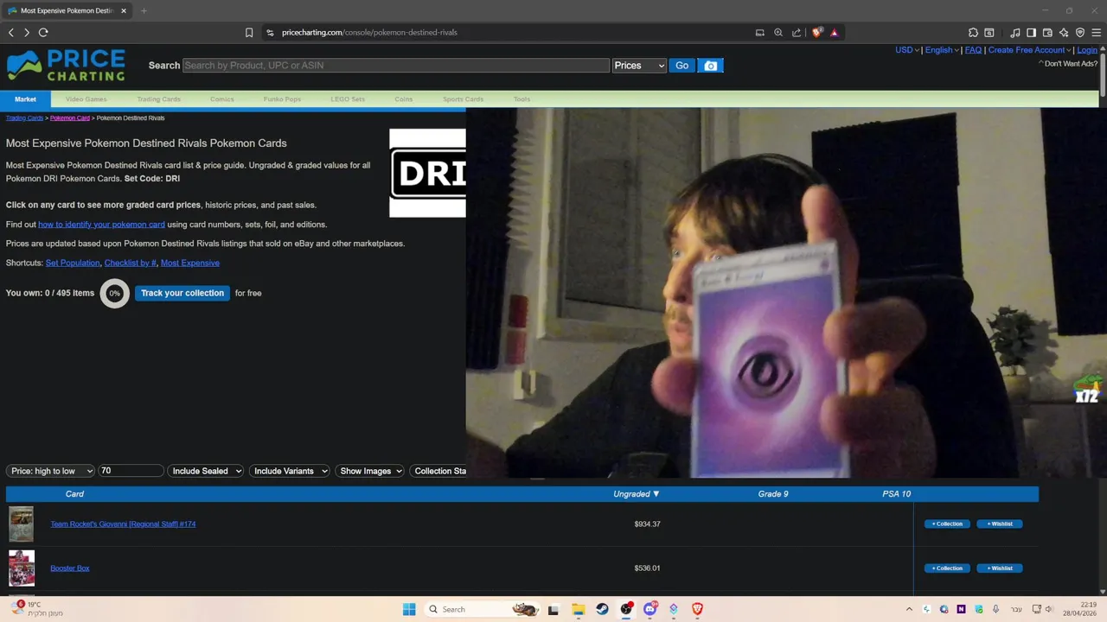This screenshot has width=1107, height=622.
Task: Open the Funko Pops menu tab
Action: [282, 99]
